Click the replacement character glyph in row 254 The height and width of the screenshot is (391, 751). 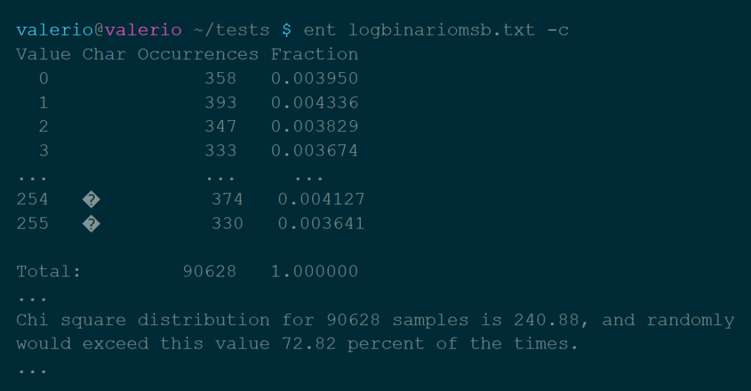point(91,200)
